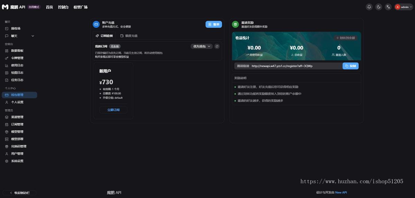Click the 奖励说明 heading
415x198 pixels.
tap(240, 78)
